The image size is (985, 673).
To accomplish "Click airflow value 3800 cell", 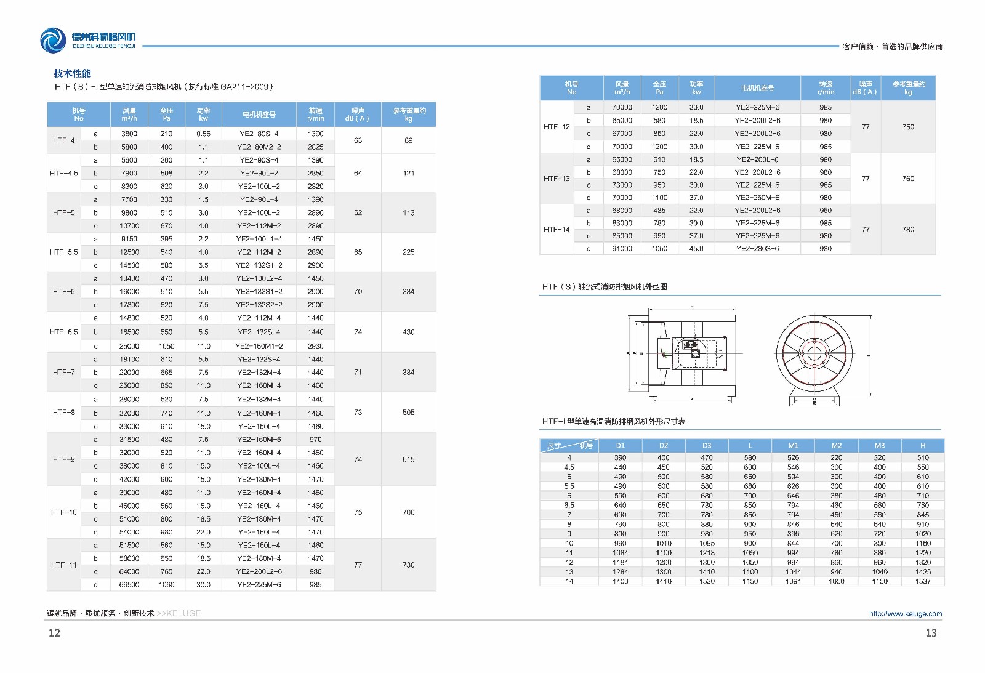I will pos(129,134).
